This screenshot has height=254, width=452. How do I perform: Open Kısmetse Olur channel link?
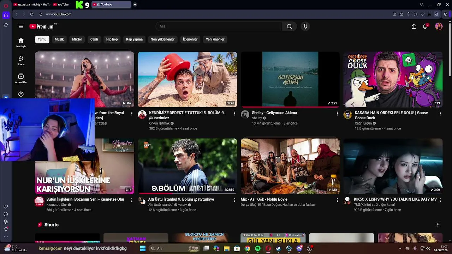click(56, 205)
